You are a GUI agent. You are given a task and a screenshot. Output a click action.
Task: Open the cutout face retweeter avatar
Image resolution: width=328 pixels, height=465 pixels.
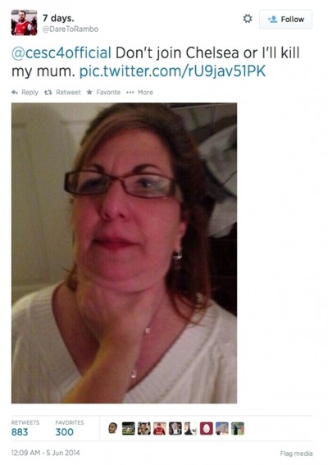(112, 428)
